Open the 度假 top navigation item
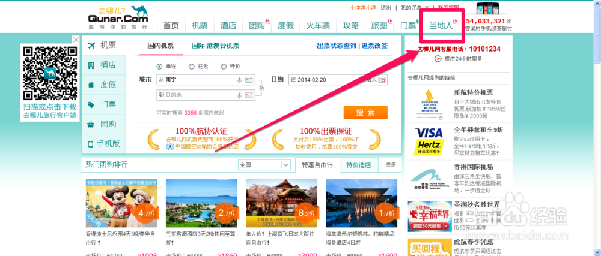This screenshot has height=256, width=601. (285, 26)
